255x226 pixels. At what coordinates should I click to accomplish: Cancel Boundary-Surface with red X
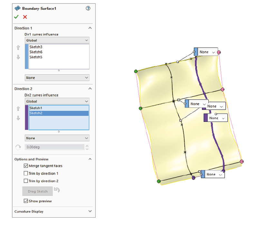pos(25,17)
